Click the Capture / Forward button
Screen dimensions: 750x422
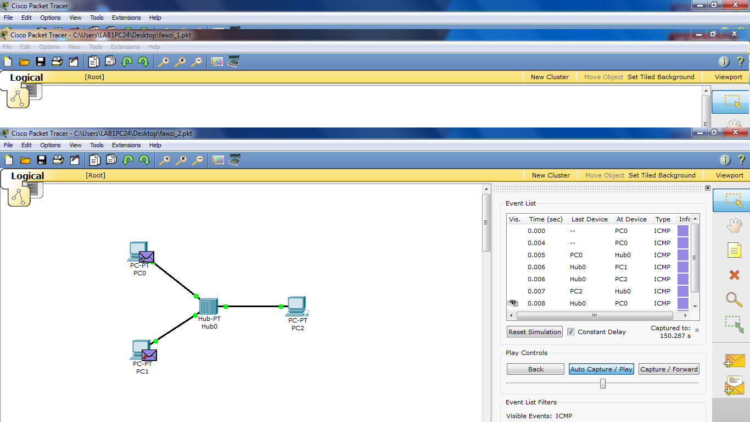669,369
